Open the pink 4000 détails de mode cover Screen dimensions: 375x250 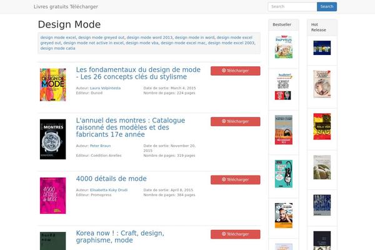pos(53,196)
